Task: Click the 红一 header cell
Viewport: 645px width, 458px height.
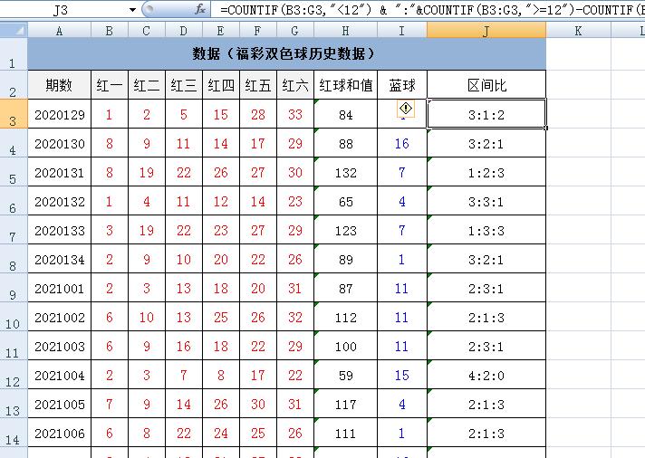Action: coord(110,85)
